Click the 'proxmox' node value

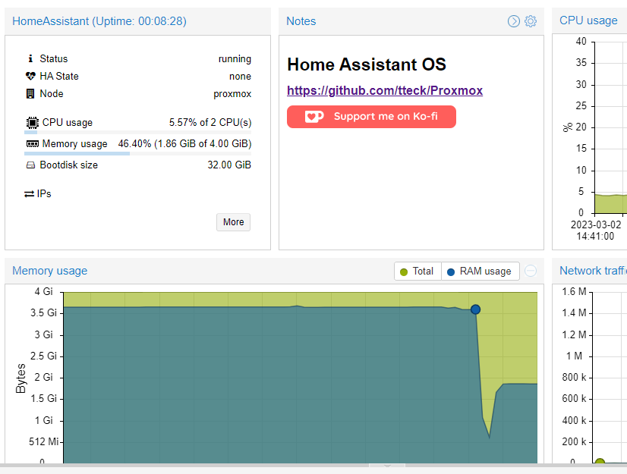(x=232, y=94)
